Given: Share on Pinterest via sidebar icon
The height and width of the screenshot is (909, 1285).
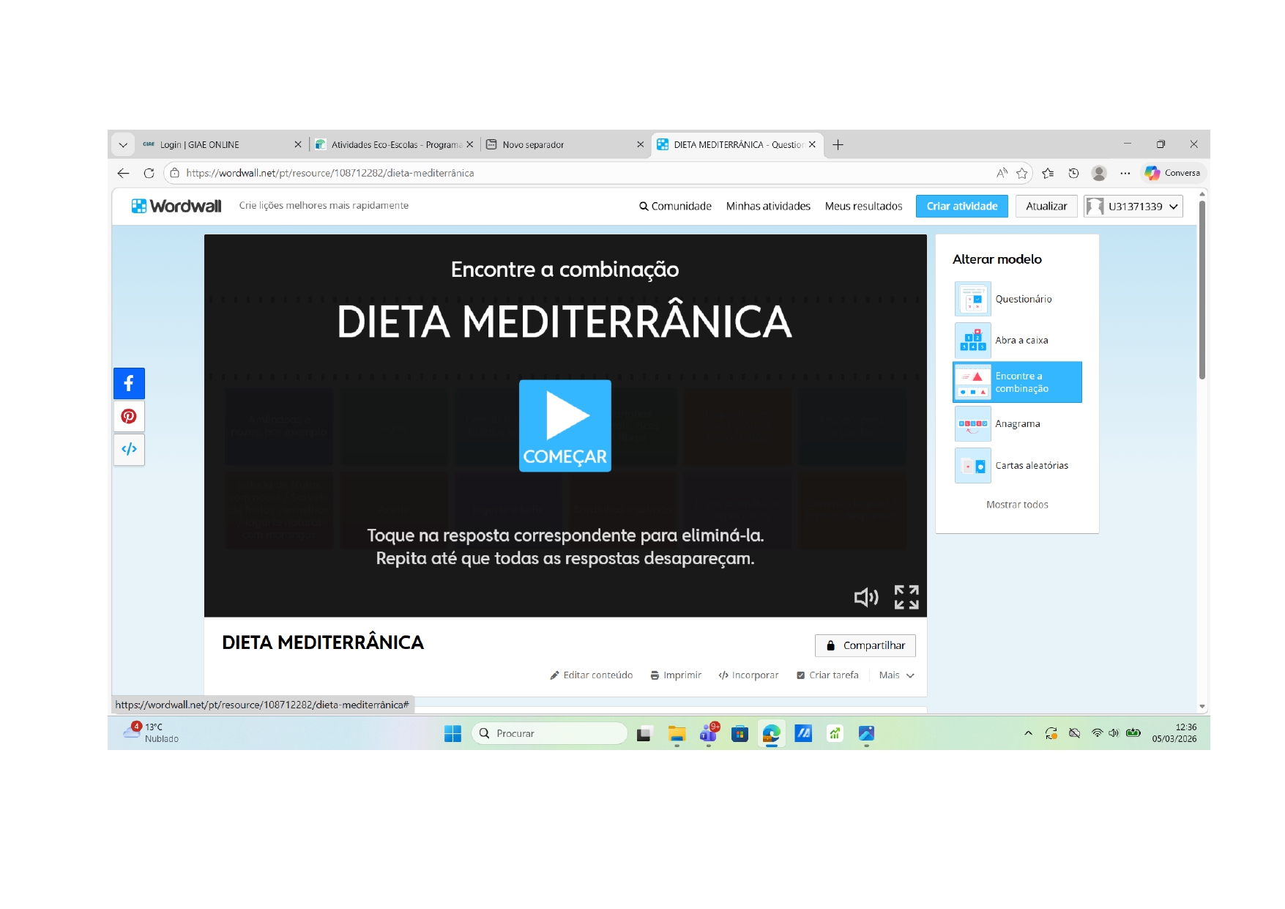Looking at the screenshot, I should pyautogui.click(x=129, y=417).
